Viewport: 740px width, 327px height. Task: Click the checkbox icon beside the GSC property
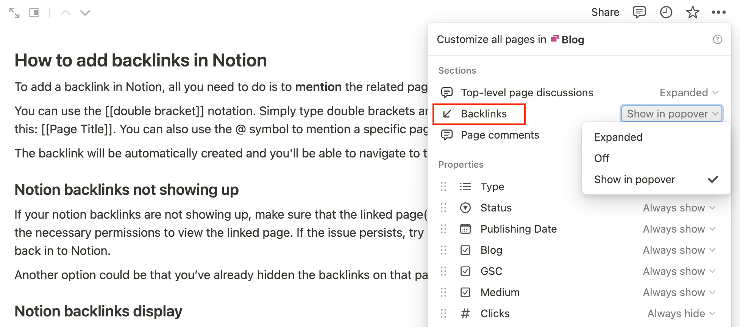click(x=465, y=271)
